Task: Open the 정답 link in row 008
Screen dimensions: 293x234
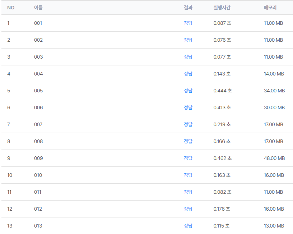Action: point(188,141)
